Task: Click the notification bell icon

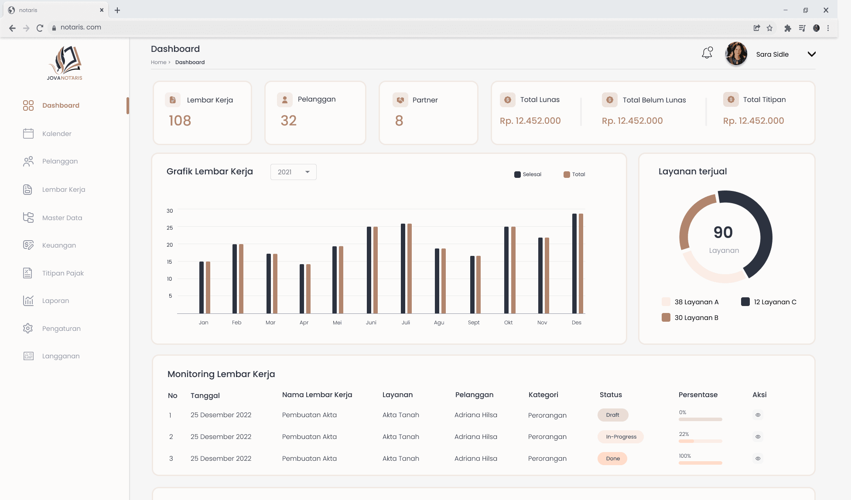Action: [707, 53]
